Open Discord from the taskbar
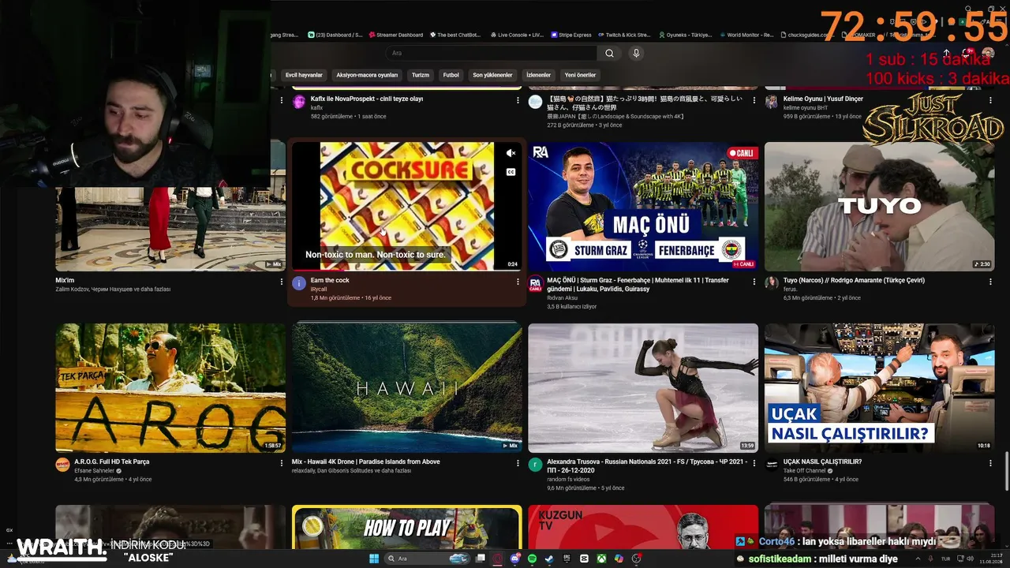 pyautogui.click(x=515, y=559)
